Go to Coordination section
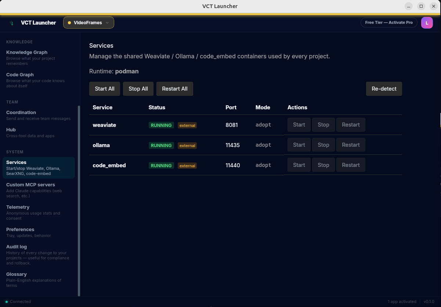The height and width of the screenshot is (307, 441). 39,115
